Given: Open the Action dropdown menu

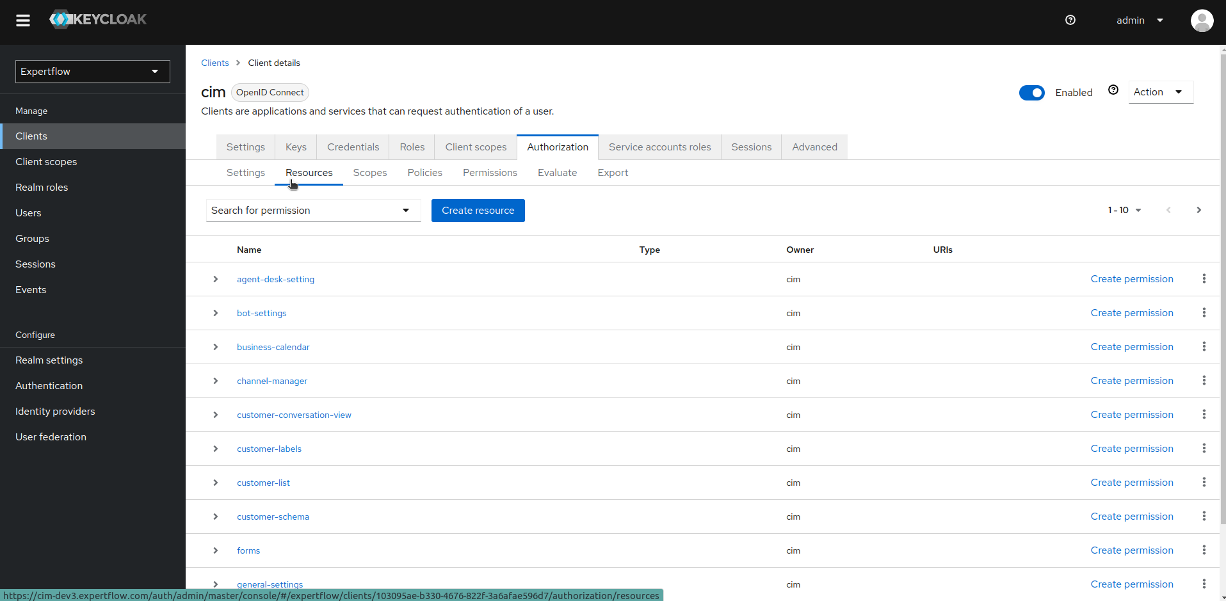Looking at the screenshot, I should coord(1159,92).
